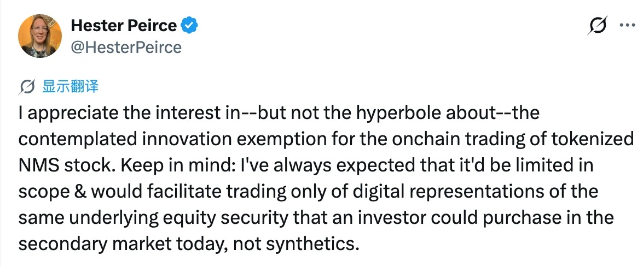Screen dimensions: 643x267
Task: Open the Grok icon beside the more menu
Action: 597,25
